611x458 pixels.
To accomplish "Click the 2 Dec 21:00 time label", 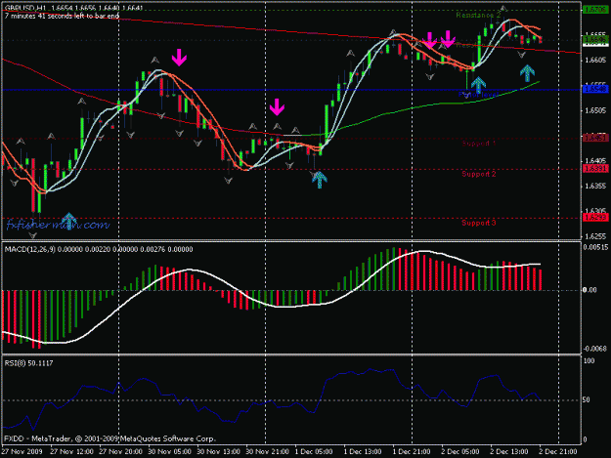I will 558,451.
